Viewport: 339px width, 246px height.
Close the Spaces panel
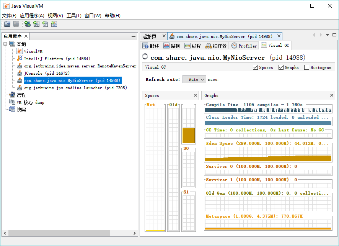coord(196,95)
